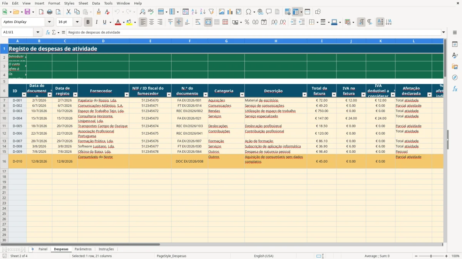Click Increase Indent icon
The image size is (462, 259).
tap(293, 22)
